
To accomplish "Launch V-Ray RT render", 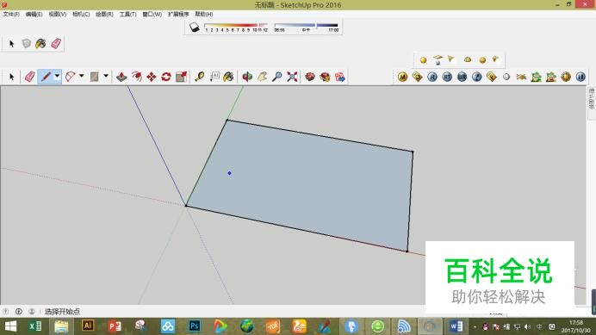I will click(x=447, y=78).
